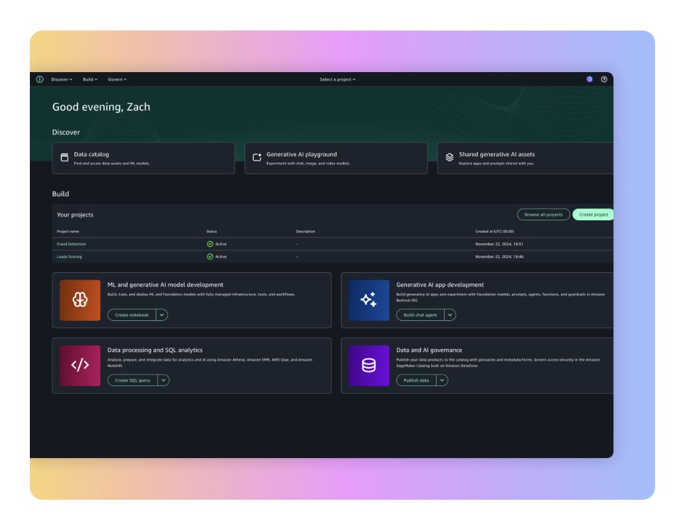Click the code brackets SQL analytics icon

80,365
